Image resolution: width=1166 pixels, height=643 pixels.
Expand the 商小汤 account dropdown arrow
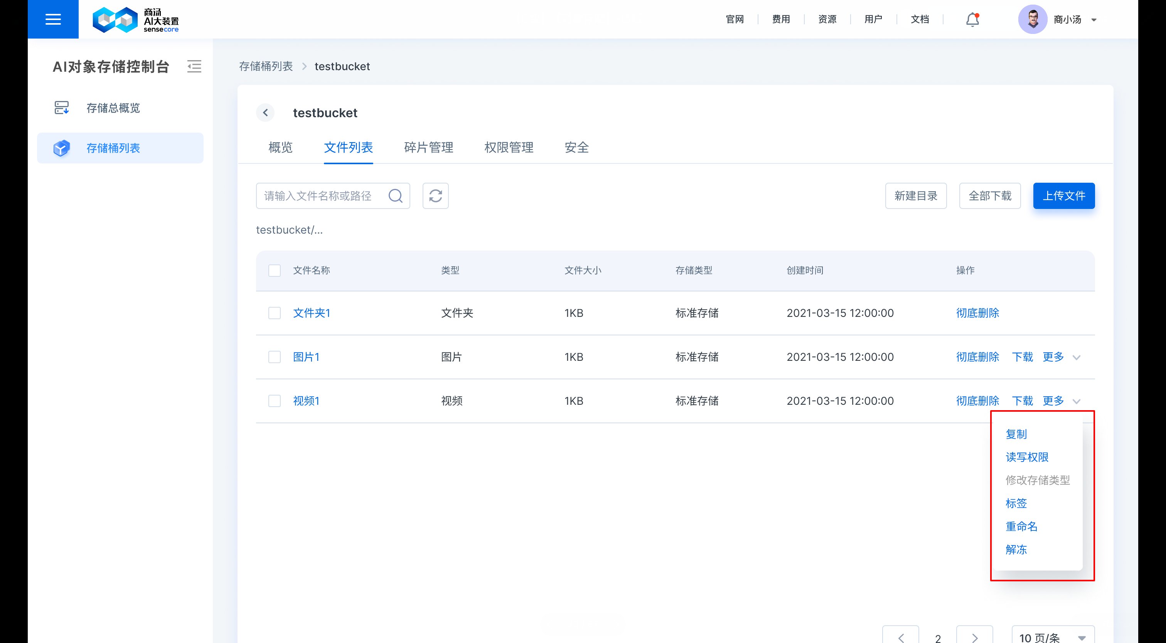point(1094,20)
